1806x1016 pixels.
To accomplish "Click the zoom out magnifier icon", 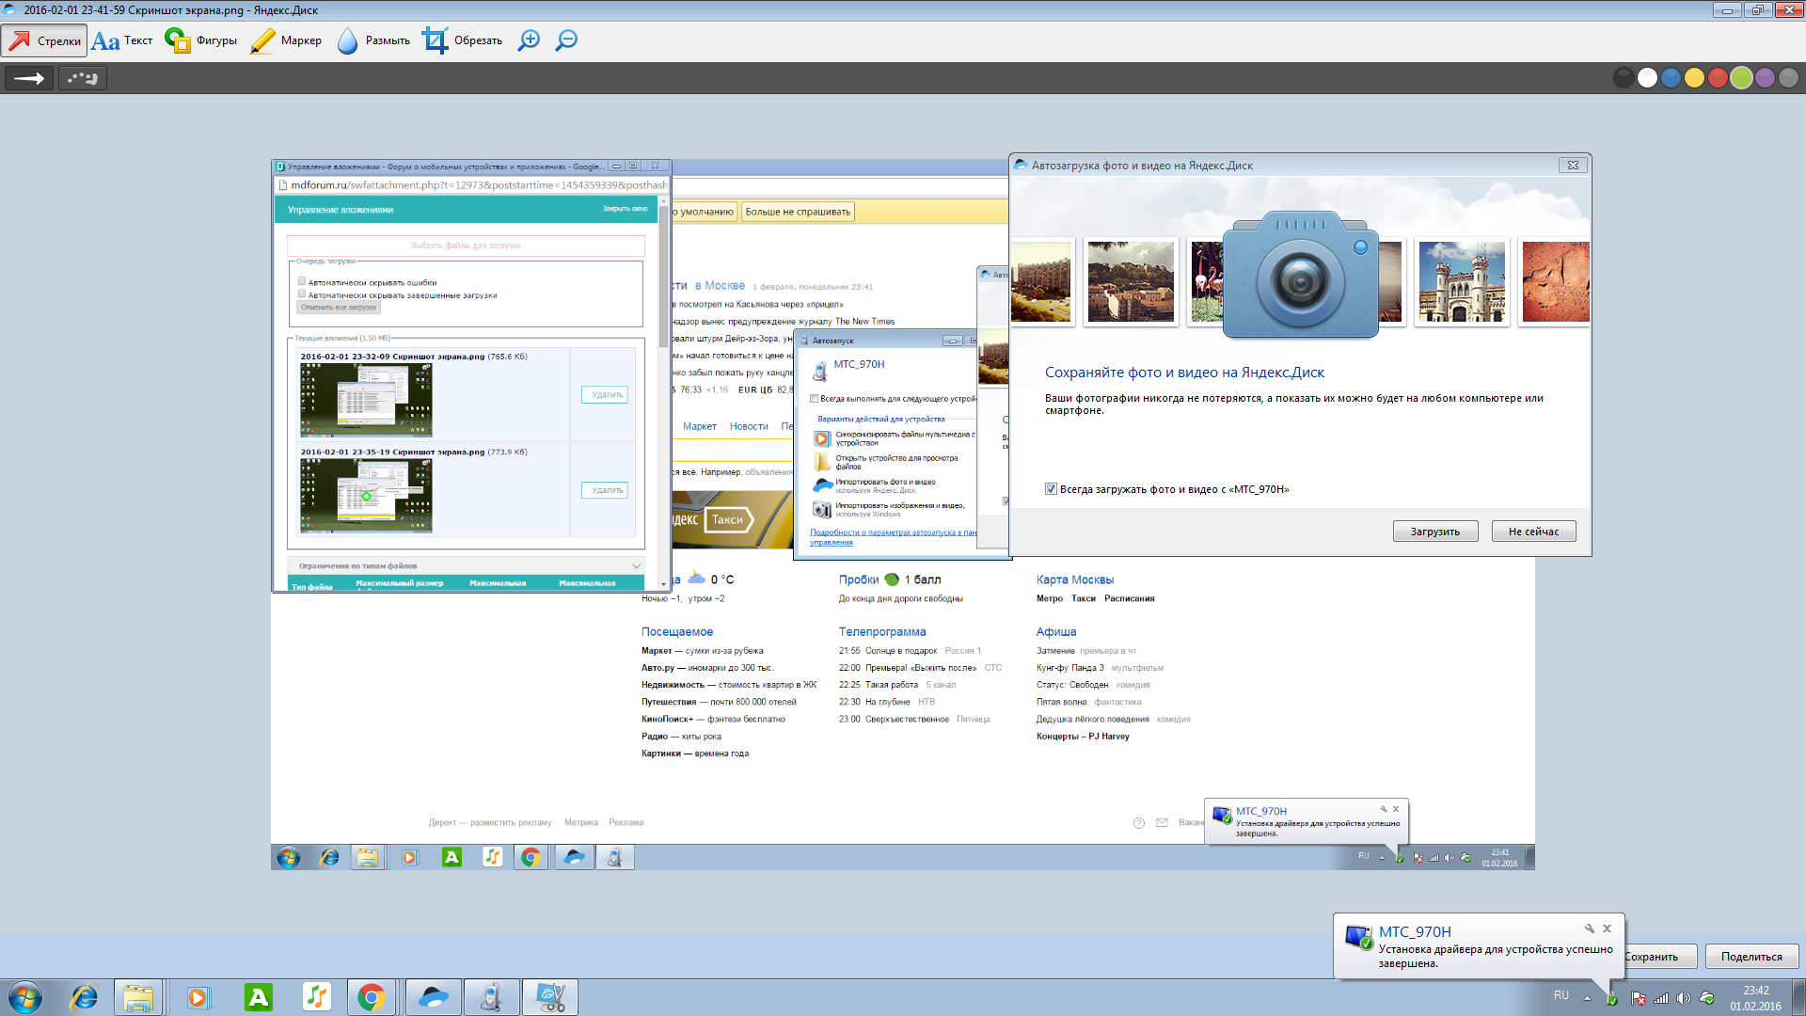I will (566, 40).
